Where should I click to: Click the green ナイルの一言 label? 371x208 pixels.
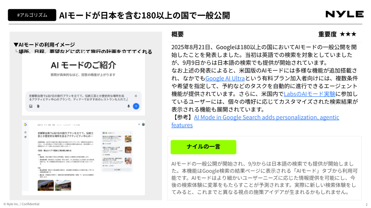click(x=203, y=147)
